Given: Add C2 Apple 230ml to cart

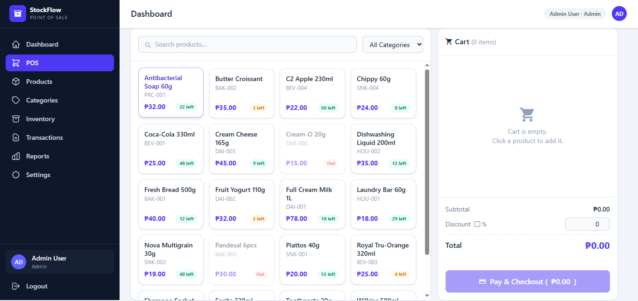Looking at the screenshot, I should [x=312, y=93].
